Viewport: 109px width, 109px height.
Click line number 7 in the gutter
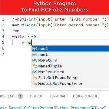[x=3, y=54]
